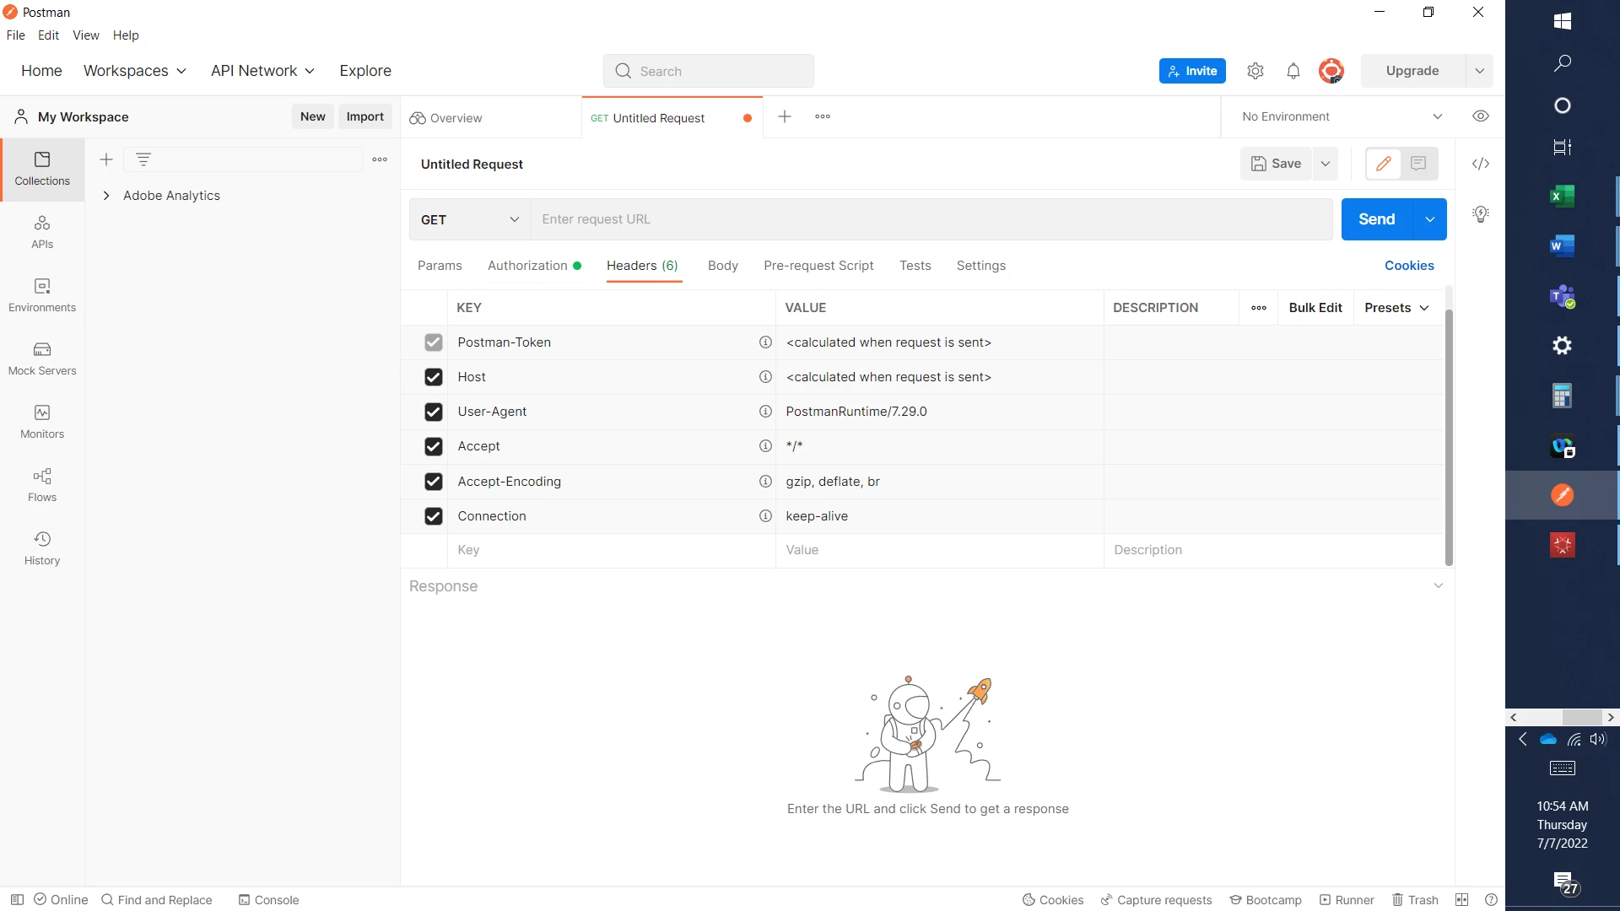The image size is (1620, 911).
Task: Open notifications bell icon
Action: (x=1293, y=71)
